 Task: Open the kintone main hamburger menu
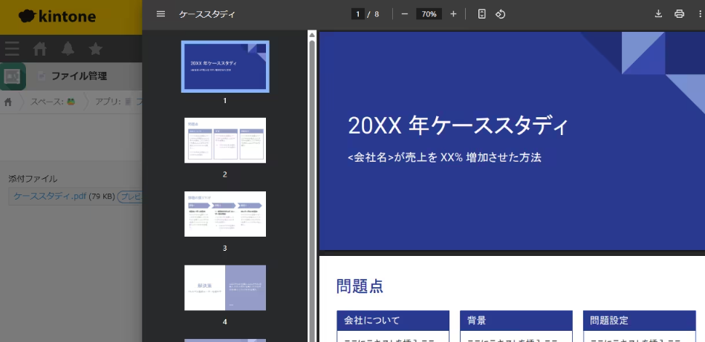[12, 49]
